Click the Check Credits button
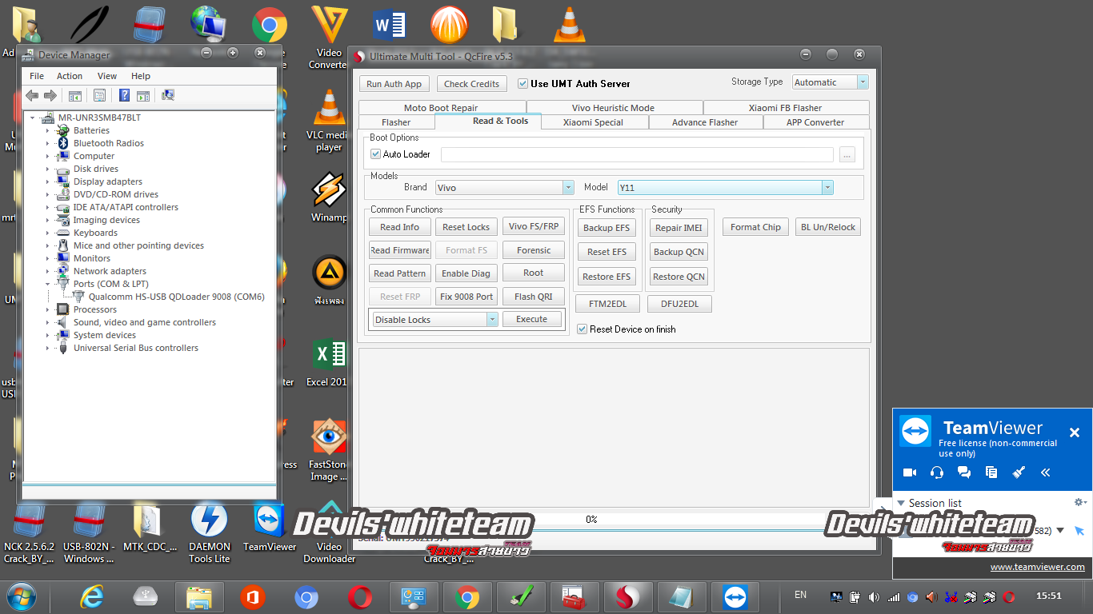The height and width of the screenshot is (614, 1093). click(x=471, y=84)
